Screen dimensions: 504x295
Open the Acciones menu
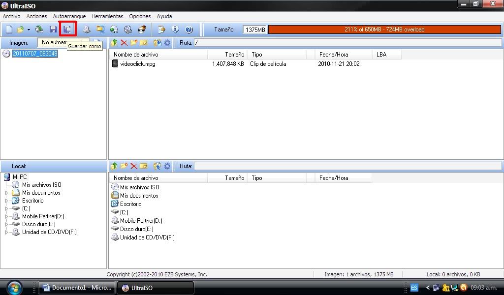36,16
